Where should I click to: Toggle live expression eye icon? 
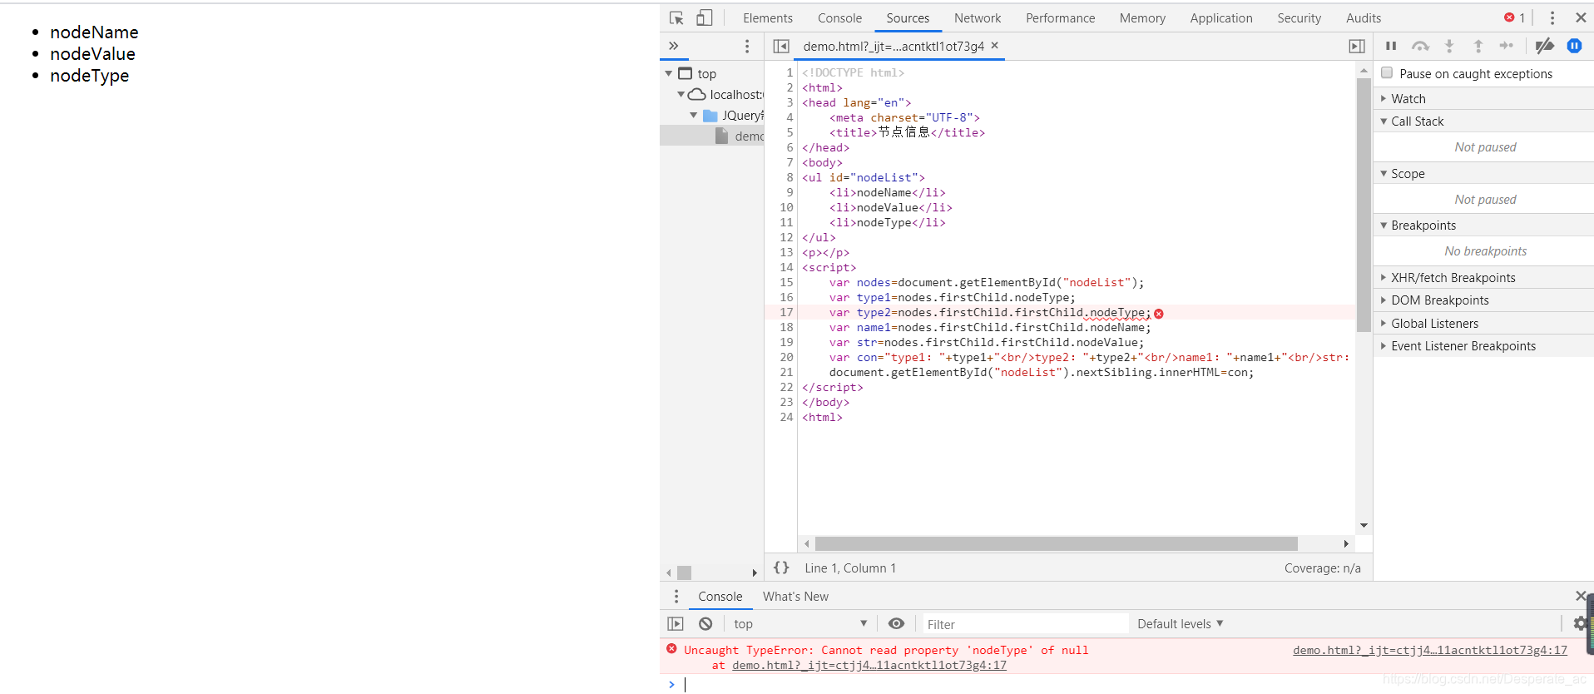point(896,624)
